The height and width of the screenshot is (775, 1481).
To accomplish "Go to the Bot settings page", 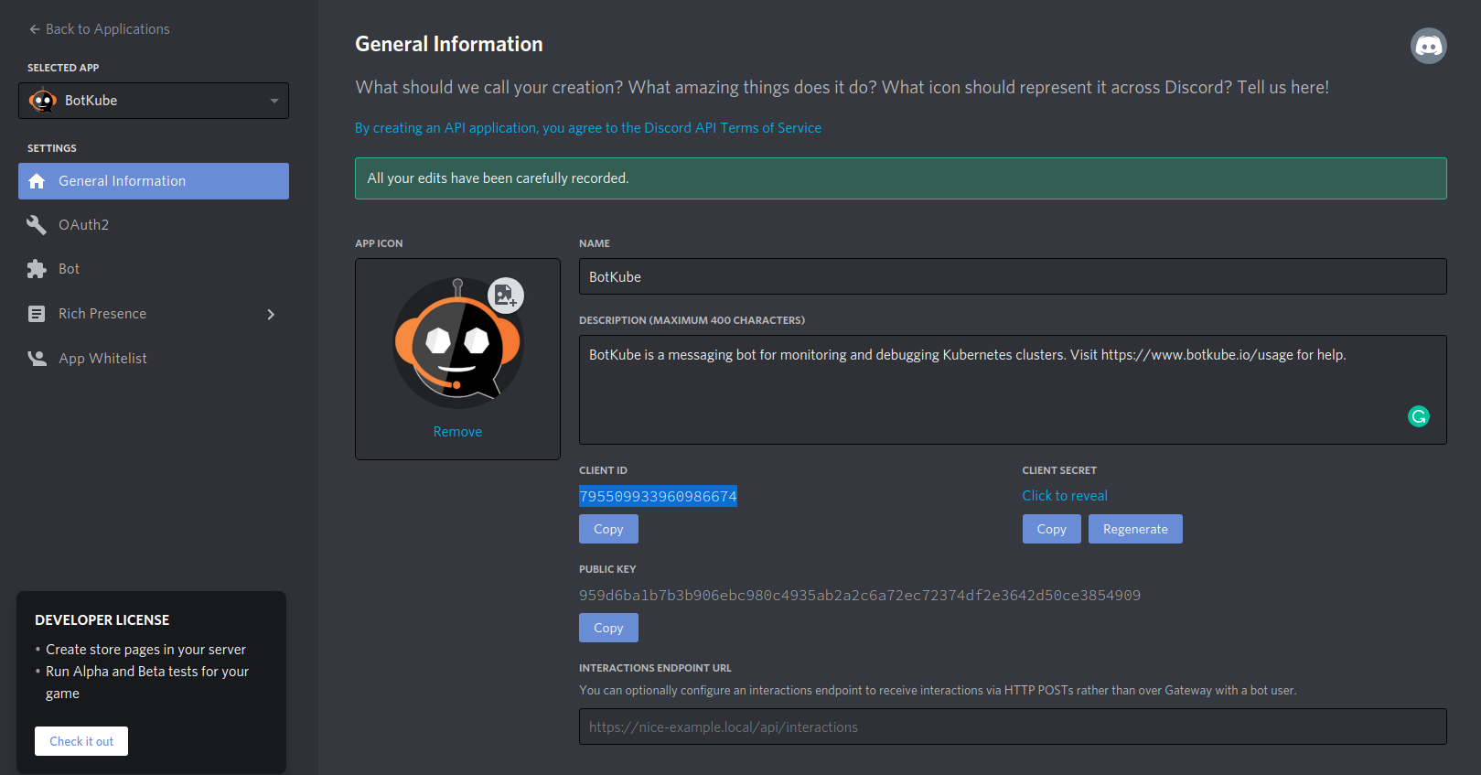I will (154, 269).
